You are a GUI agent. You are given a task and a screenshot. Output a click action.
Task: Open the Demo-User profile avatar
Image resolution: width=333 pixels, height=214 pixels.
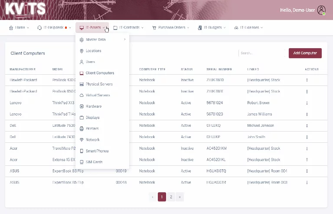(321, 10)
